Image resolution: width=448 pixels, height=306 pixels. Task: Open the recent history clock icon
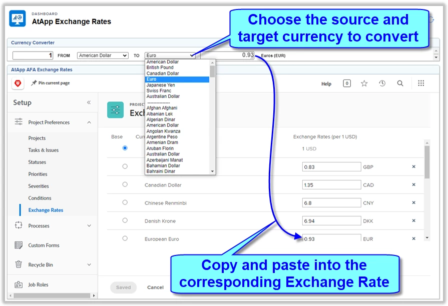coord(382,83)
